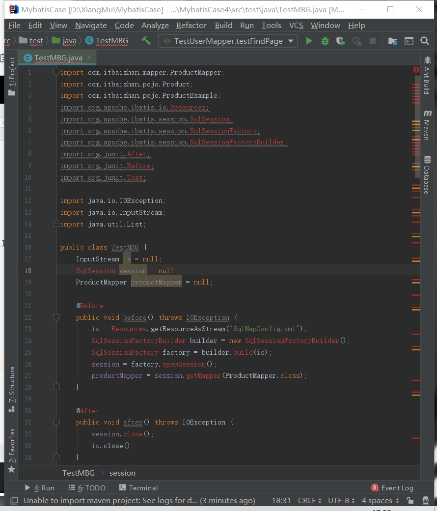Open the 2: Favorites tool window
The width and height of the screenshot is (437, 511).
[x=12, y=451]
